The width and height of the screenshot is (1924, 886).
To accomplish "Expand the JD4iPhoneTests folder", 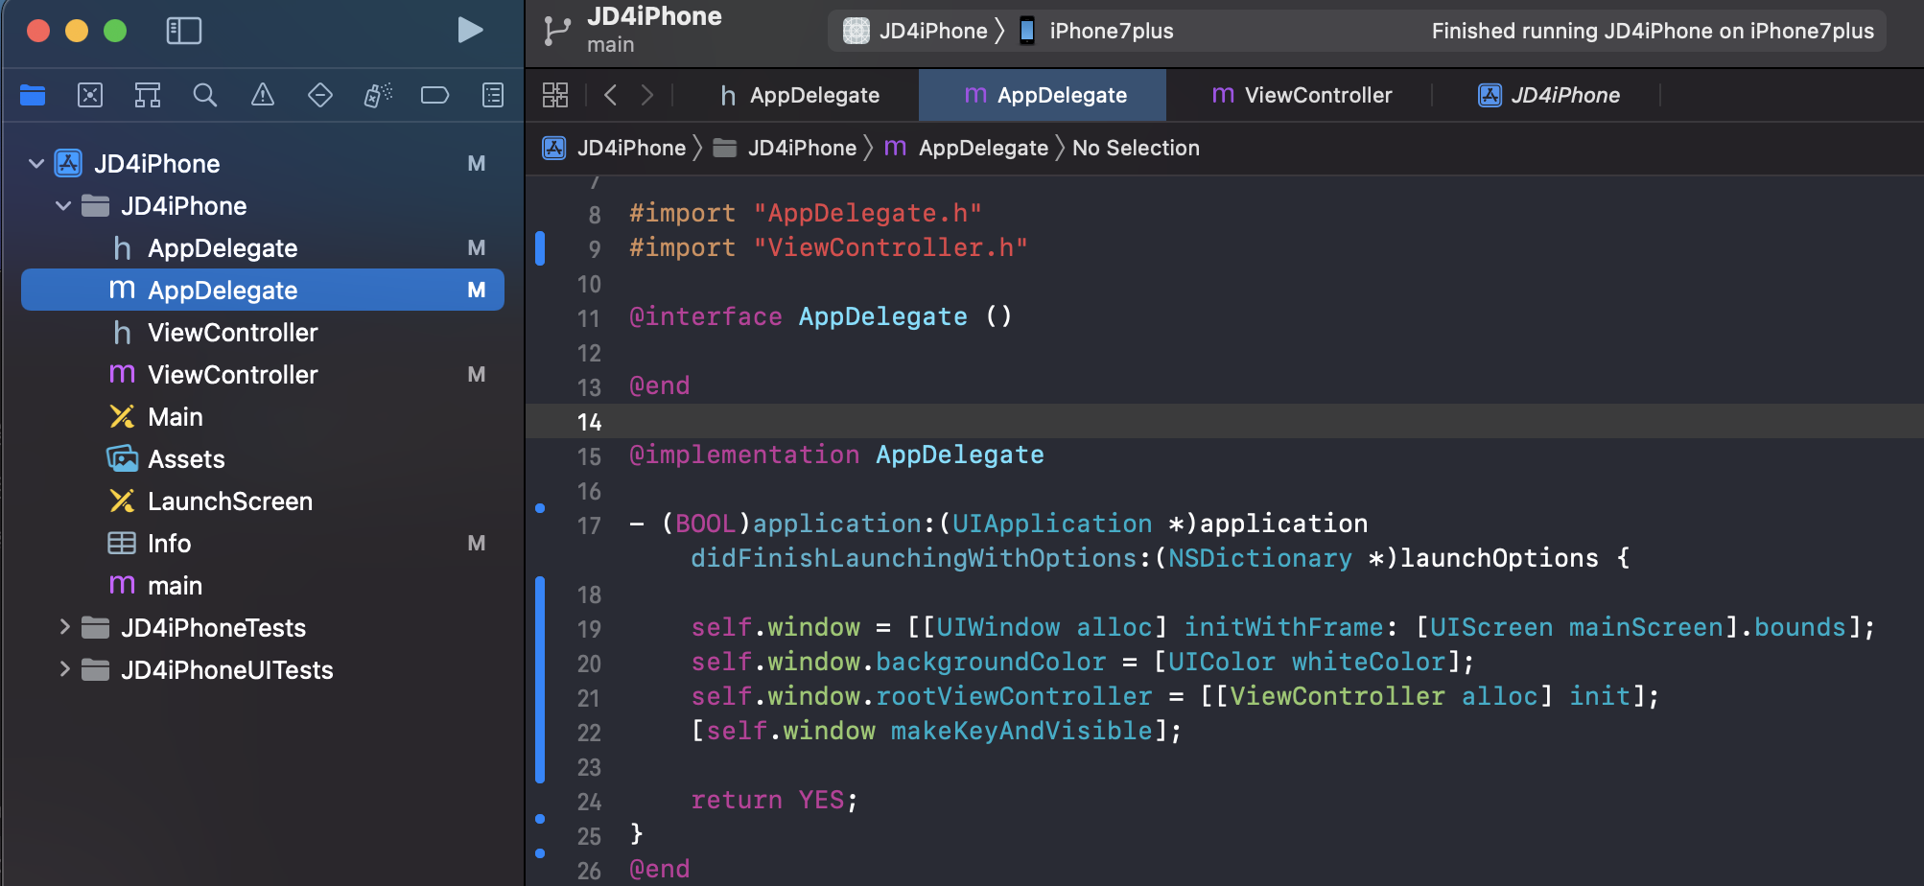I will point(64,627).
